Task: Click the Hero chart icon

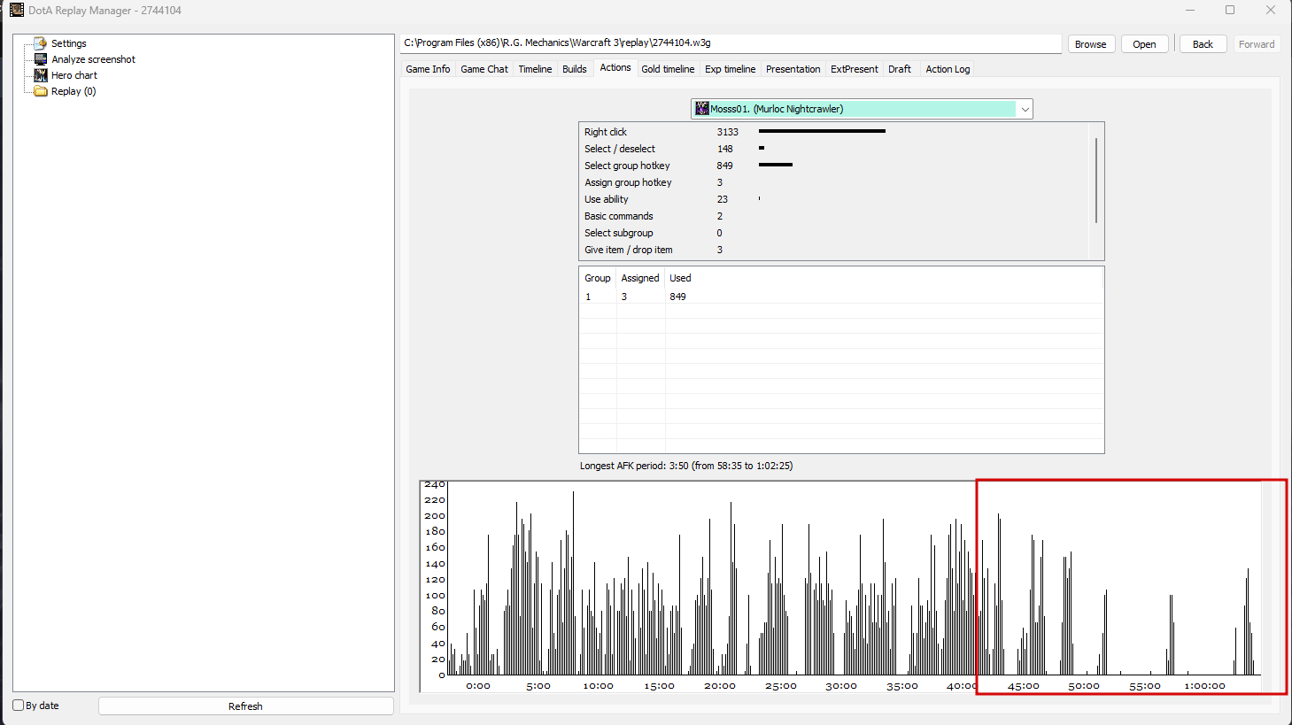Action: coord(40,75)
